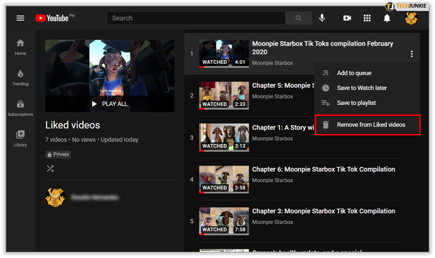Open the playlist owner's avatar
435x258 pixels.
[55, 197]
